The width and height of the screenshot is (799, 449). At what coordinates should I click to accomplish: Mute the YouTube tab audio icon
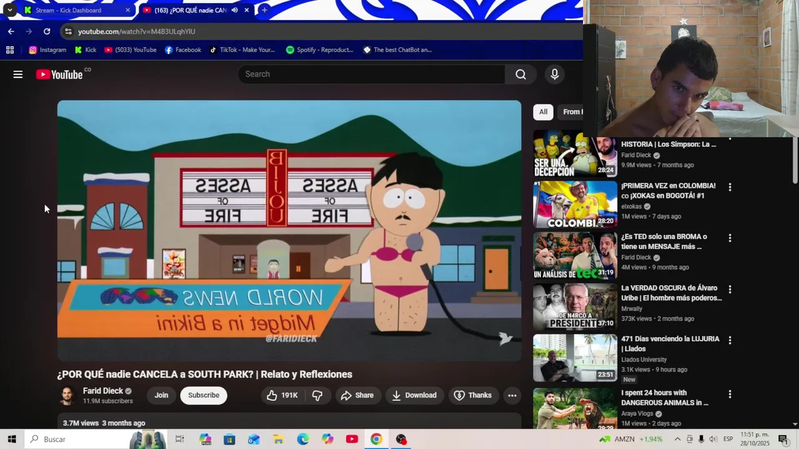[235, 10]
